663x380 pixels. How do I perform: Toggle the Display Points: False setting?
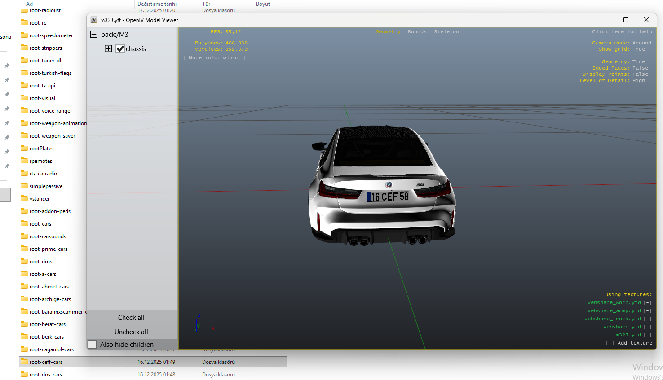pos(615,74)
